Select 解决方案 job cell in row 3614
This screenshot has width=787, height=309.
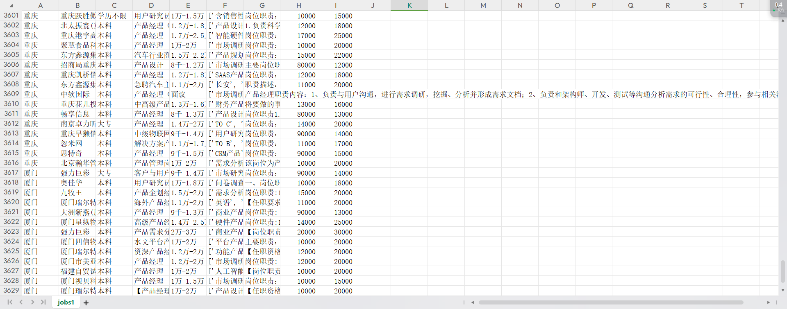pos(151,143)
